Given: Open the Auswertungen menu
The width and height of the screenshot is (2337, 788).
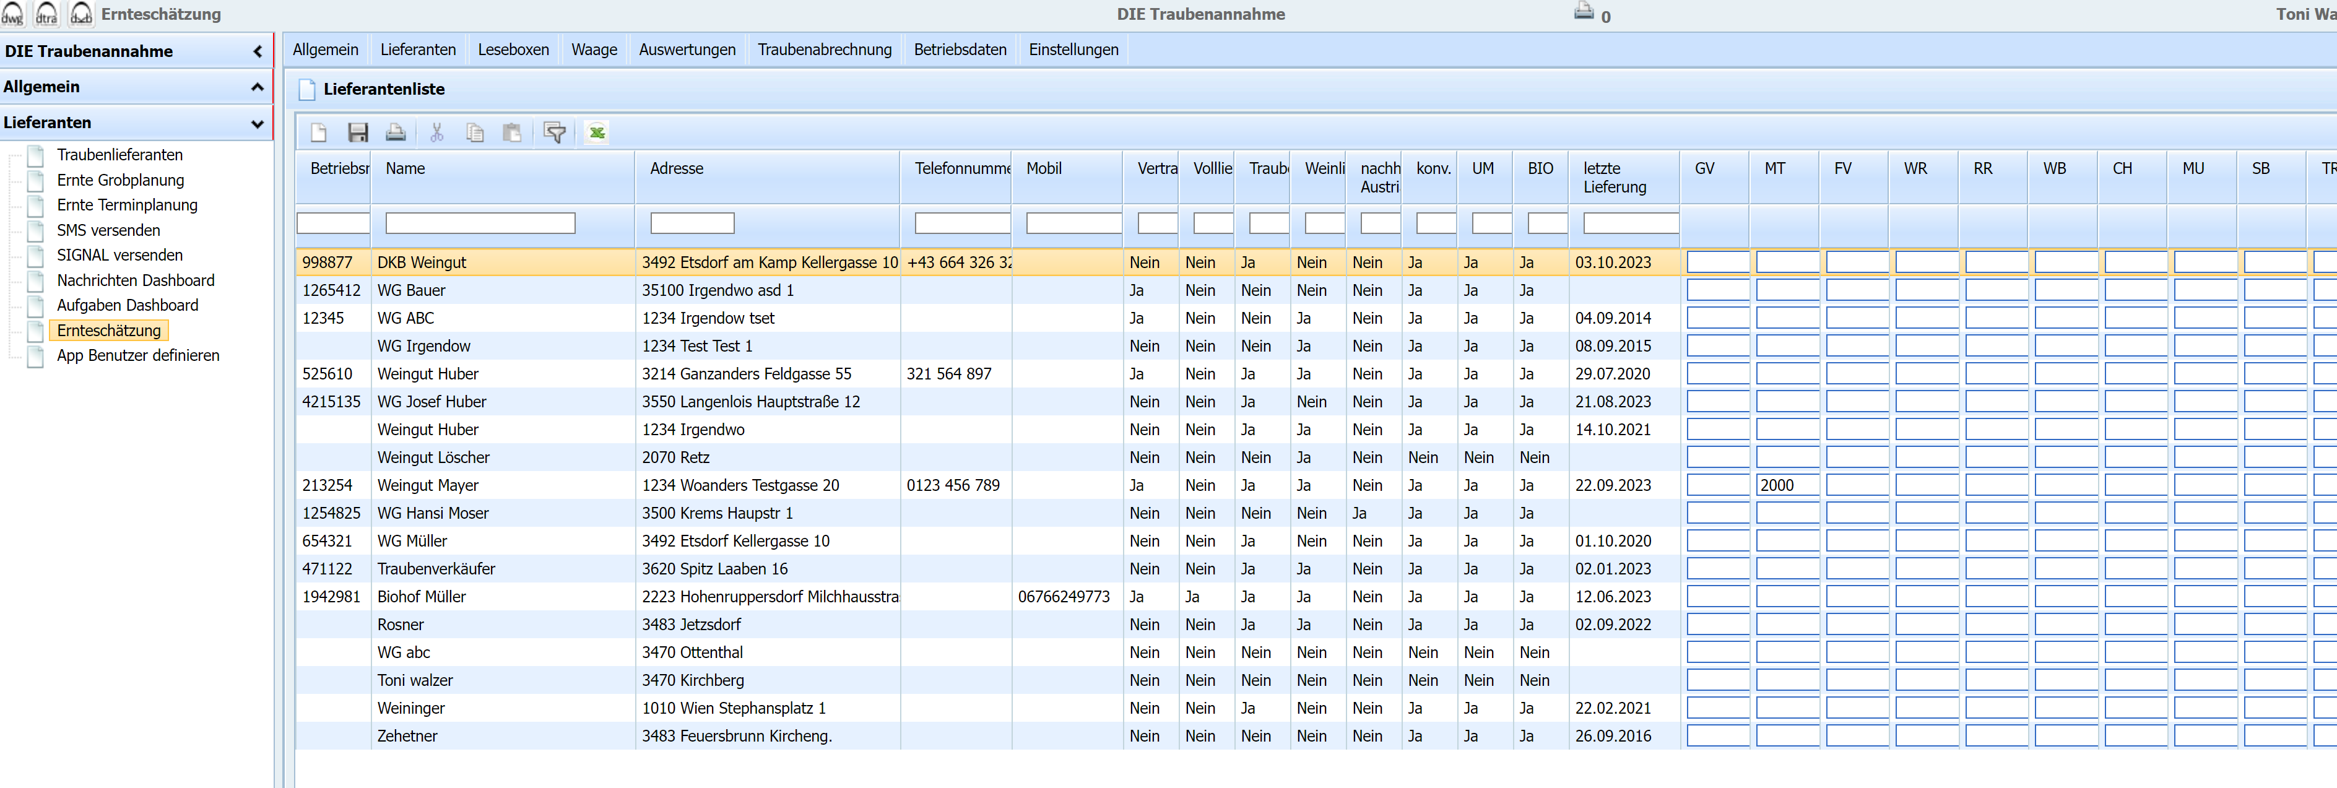Looking at the screenshot, I should [687, 50].
